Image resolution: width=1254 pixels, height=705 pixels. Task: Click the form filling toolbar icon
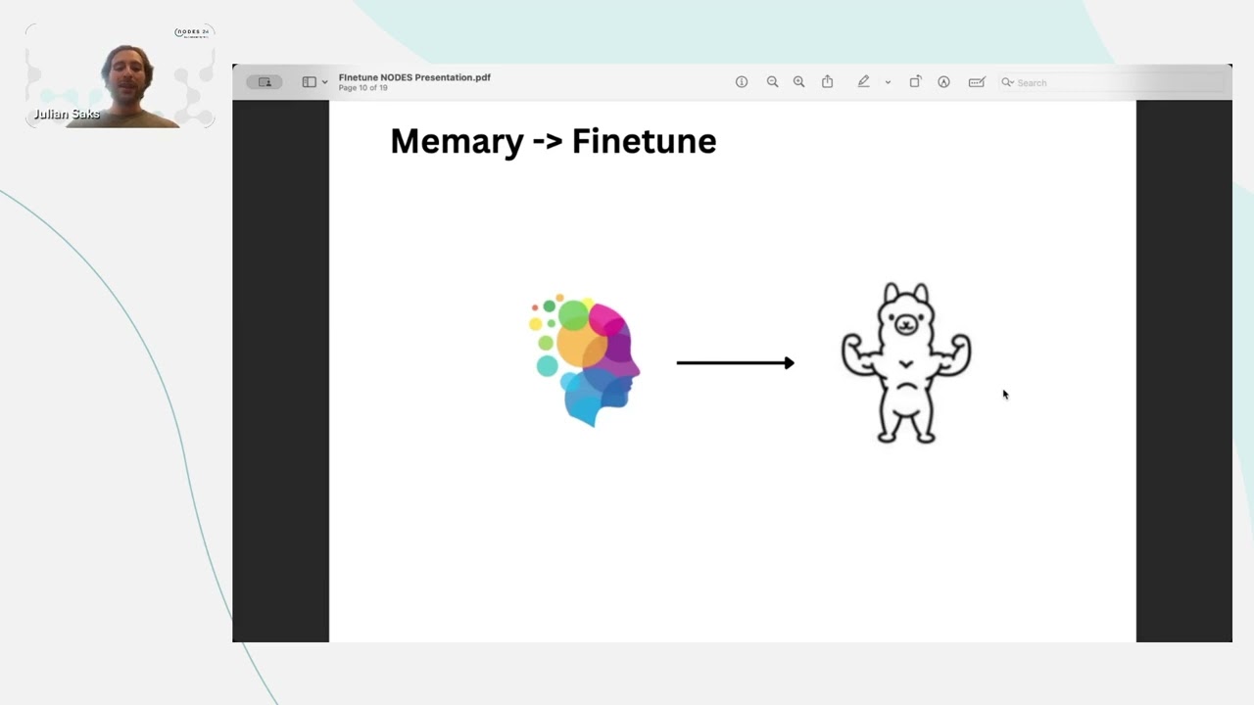pos(976,82)
